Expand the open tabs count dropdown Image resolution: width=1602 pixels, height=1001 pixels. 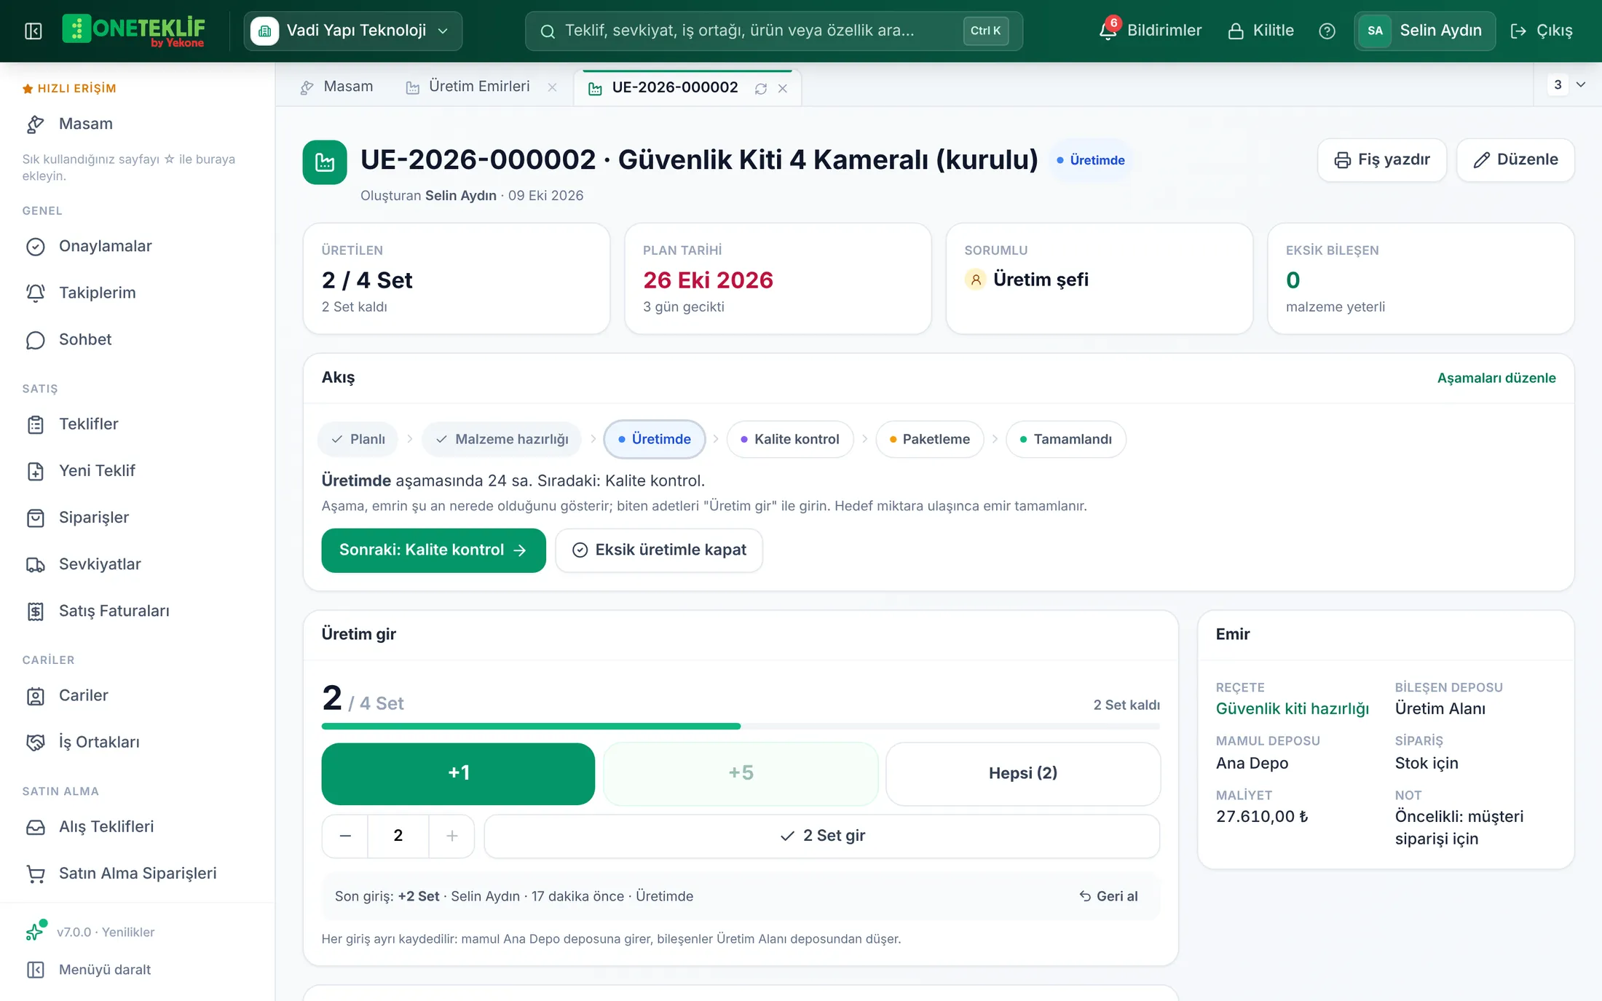(x=1568, y=84)
